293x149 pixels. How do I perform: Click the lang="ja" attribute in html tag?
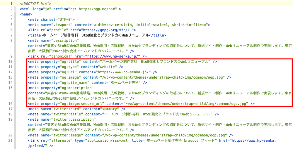(42, 9)
